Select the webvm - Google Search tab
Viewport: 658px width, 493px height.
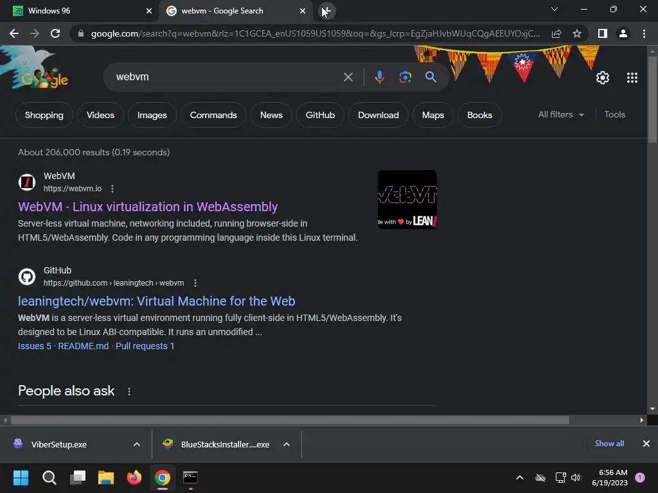coord(236,11)
